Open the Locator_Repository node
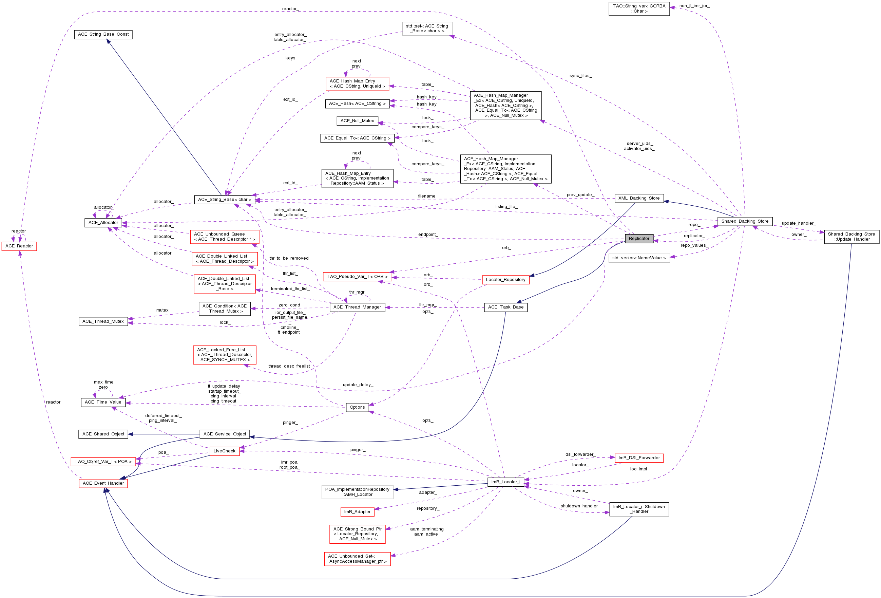The height and width of the screenshot is (598, 881). [x=506, y=279]
